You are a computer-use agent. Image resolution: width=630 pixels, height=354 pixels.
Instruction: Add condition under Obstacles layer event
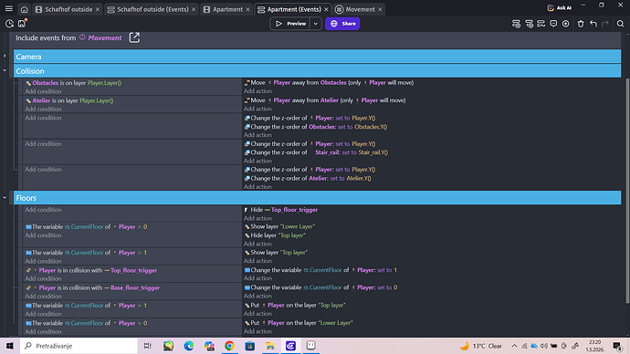click(43, 91)
